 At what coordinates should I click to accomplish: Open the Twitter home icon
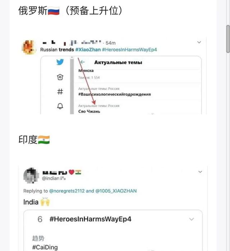tap(60, 77)
